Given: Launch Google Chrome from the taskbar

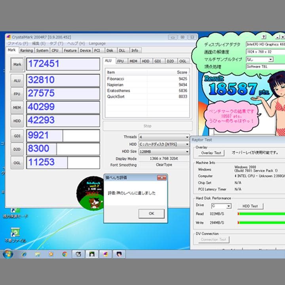Looking at the screenshot, I should [65, 254].
